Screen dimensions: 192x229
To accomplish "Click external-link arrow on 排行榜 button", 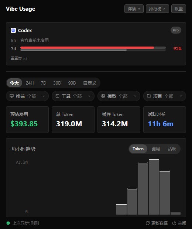I will [164, 8].
